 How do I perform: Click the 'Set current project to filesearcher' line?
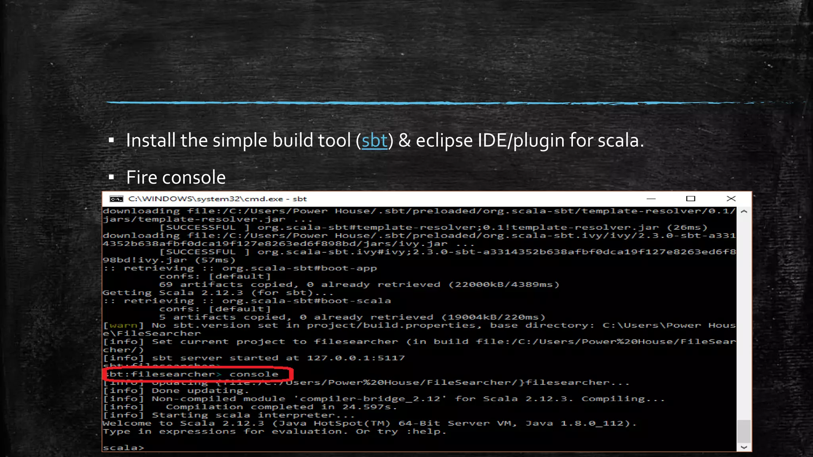[419, 346]
